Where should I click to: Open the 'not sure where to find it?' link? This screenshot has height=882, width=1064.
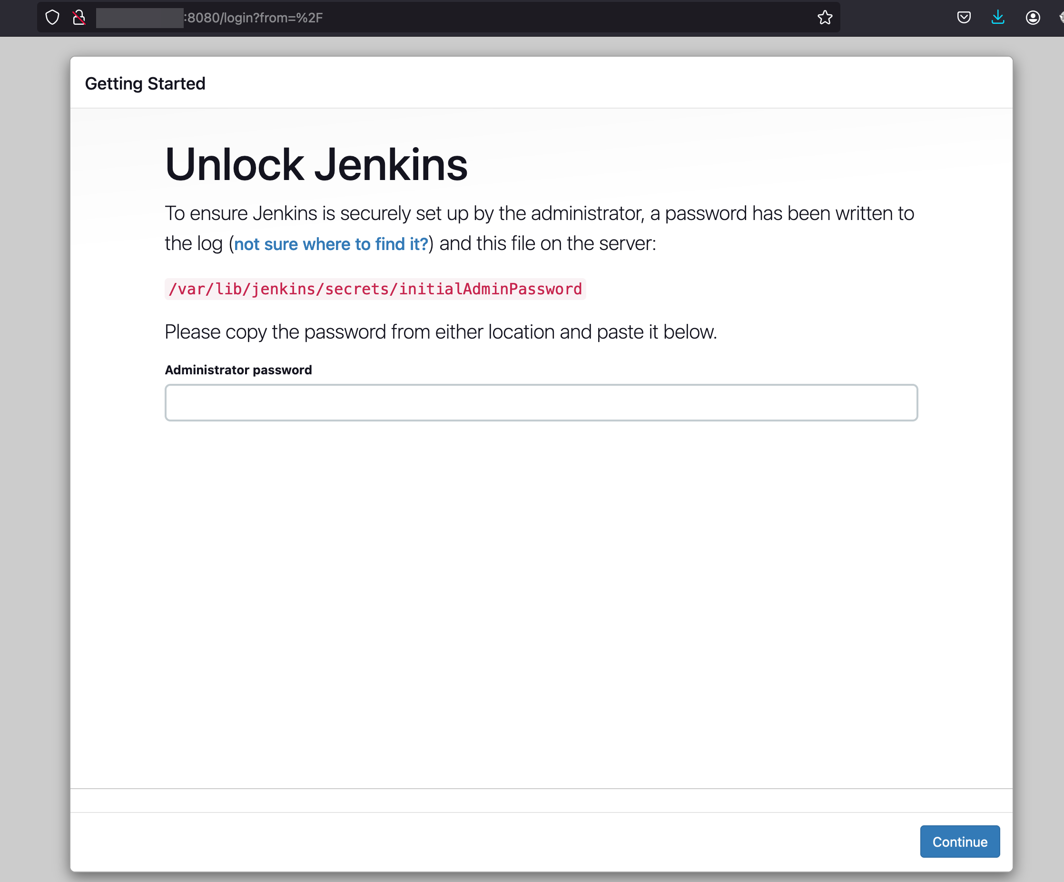[331, 244]
